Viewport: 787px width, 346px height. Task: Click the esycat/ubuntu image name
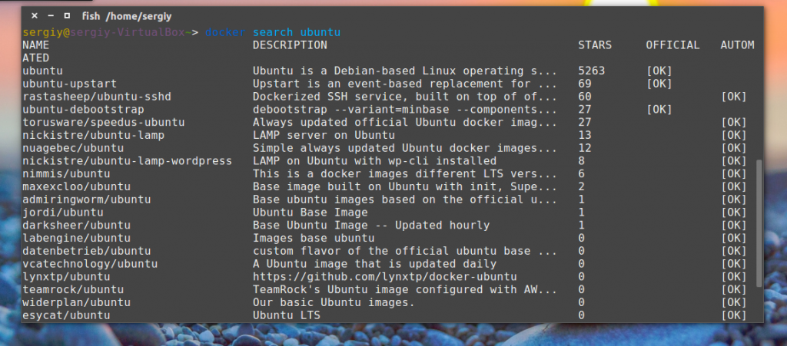pyautogui.click(x=67, y=315)
